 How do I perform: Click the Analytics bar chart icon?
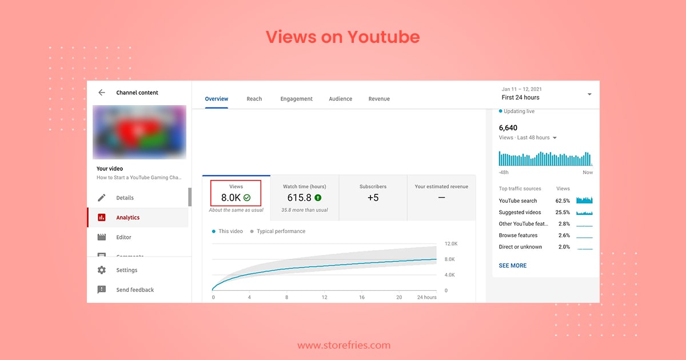point(102,218)
